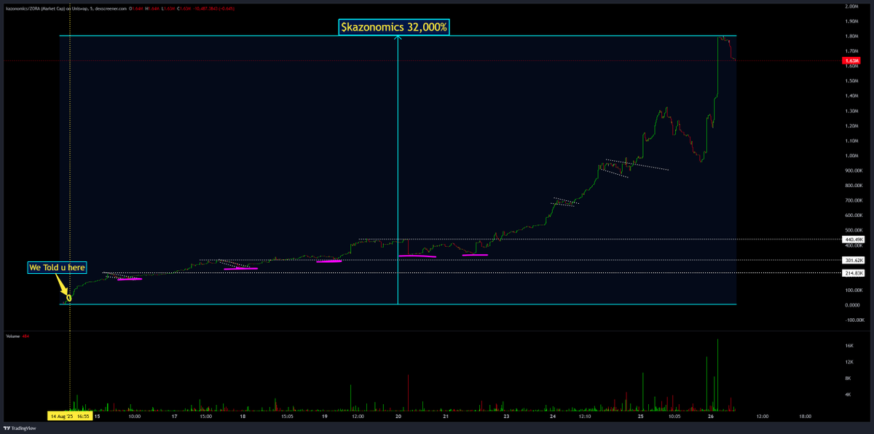Viewport: 874px width, 434px height.
Task: Click the 440.49K horizontal line price label
Action: [854, 239]
